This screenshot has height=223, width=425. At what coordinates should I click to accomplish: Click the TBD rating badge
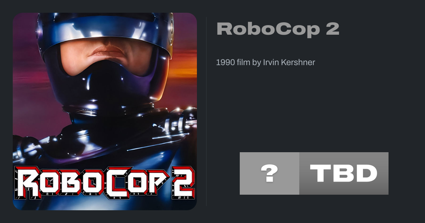click(344, 173)
